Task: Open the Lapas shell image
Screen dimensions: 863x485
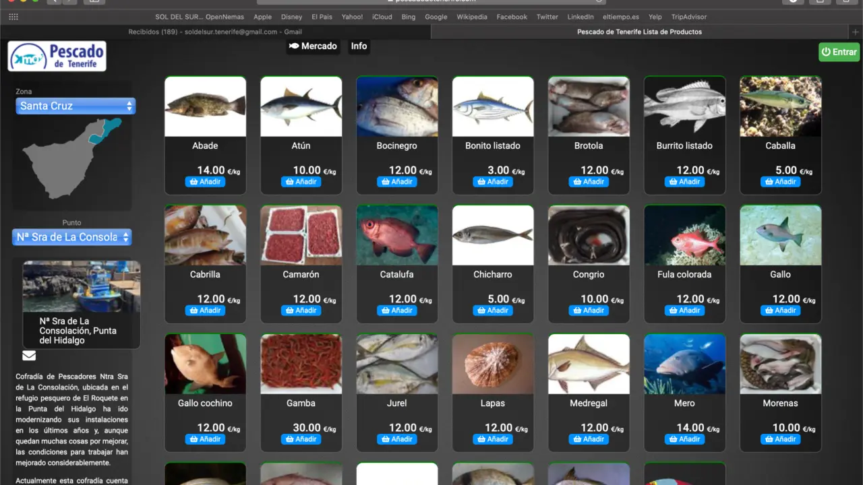Action: click(x=493, y=364)
